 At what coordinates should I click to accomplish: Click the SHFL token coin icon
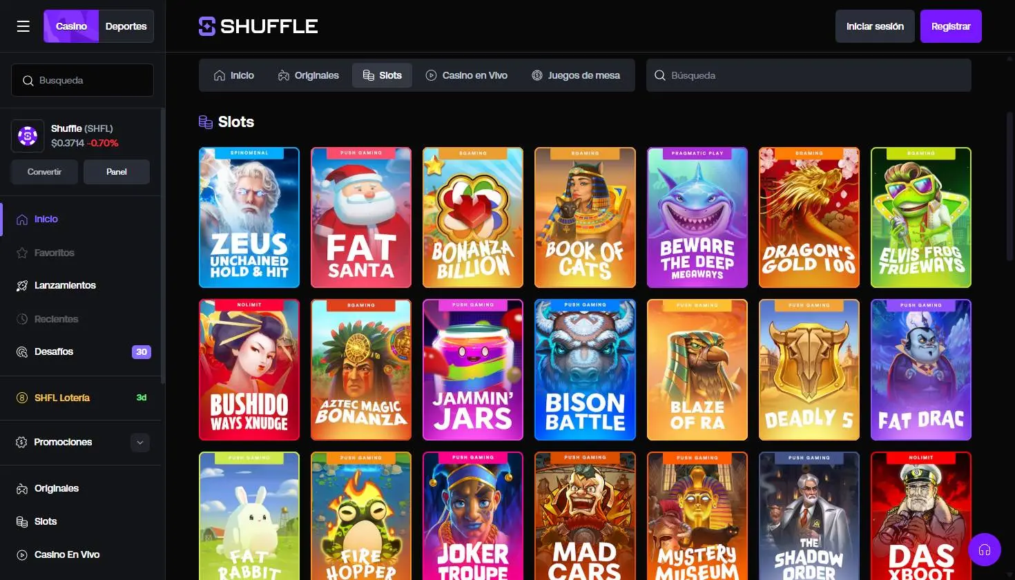(28, 136)
